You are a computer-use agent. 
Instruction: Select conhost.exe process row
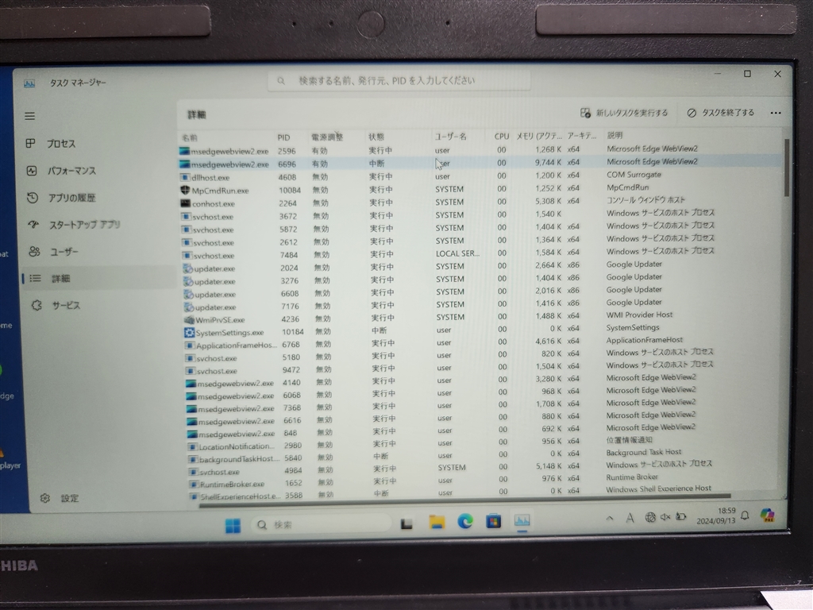(480, 203)
